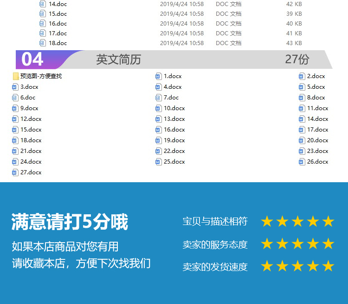Click the Word icon of 3.docx
The width and height of the screenshot is (348, 304).
click(15, 87)
